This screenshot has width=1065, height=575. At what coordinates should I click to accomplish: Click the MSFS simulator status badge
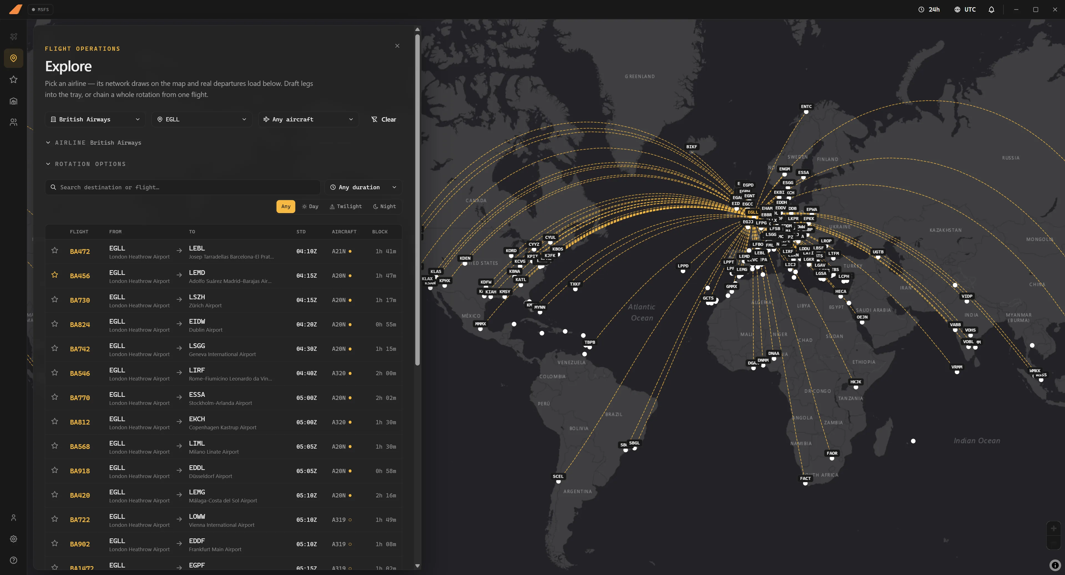[x=41, y=9]
